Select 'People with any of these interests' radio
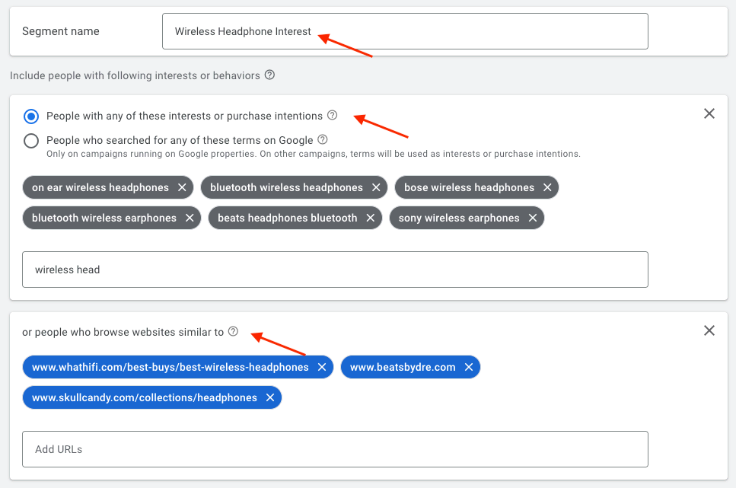736x488 pixels. (31, 116)
